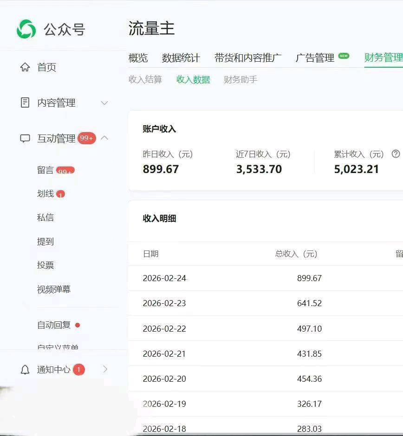
Task: Click the bell icon for 通知中心
Action: pos(25,370)
